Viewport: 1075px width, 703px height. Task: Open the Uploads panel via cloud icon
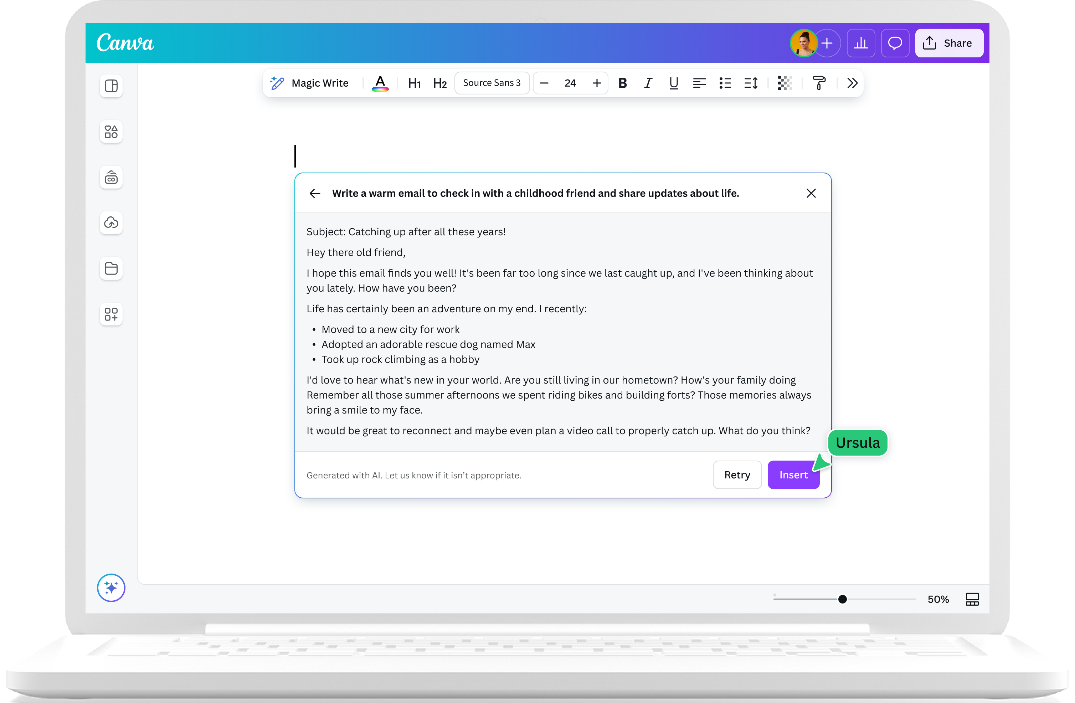tap(111, 223)
